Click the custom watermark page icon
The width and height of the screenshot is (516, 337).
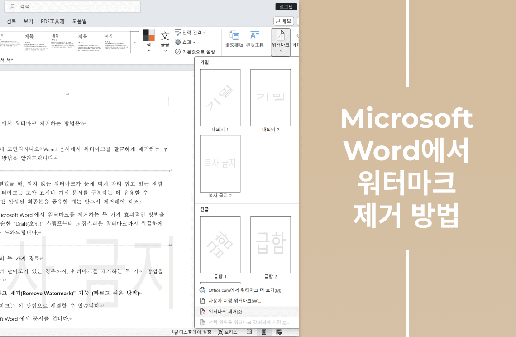click(x=202, y=301)
